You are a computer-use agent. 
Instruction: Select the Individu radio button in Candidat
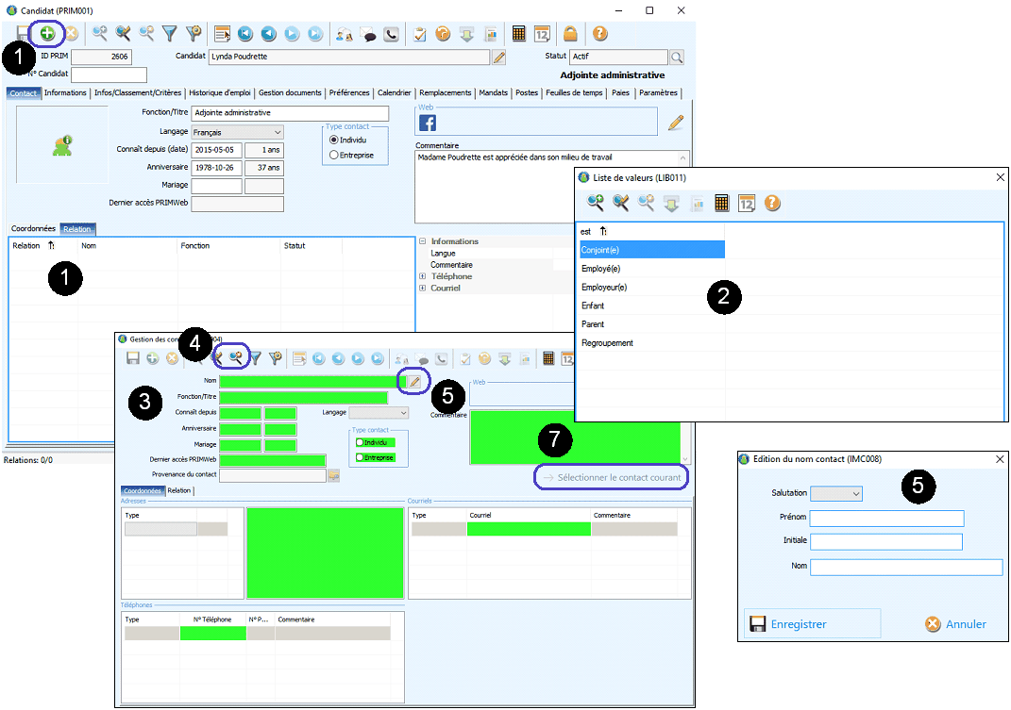pos(333,140)
